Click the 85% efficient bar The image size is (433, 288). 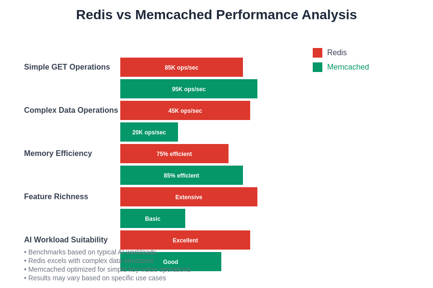(x=181, y=175)
